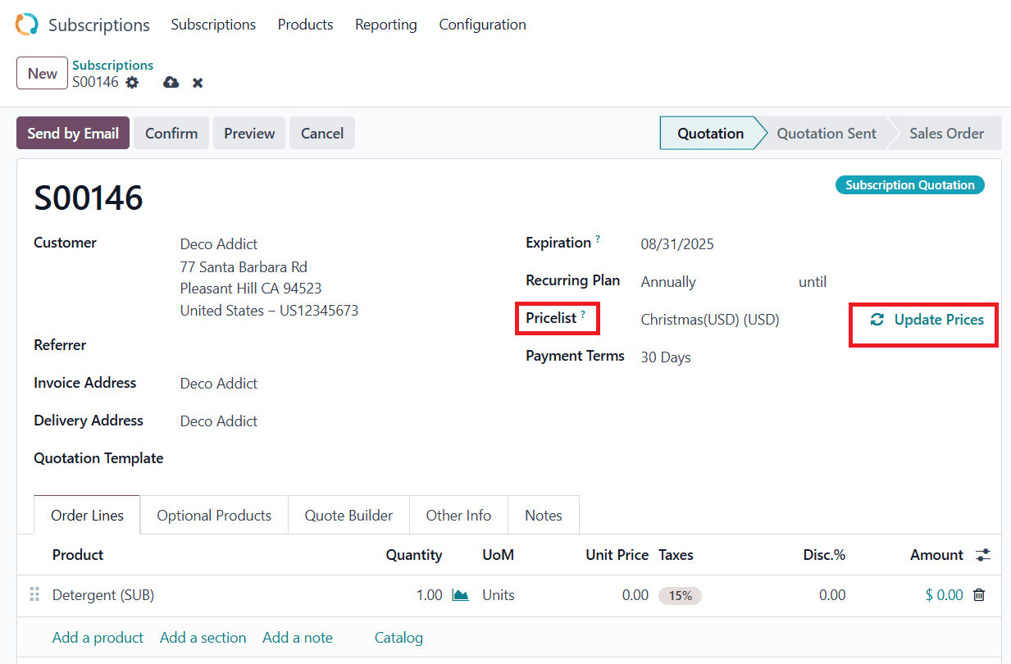Click the Preview button
This screenshot has height=664, width=1011.
(249, 133)
